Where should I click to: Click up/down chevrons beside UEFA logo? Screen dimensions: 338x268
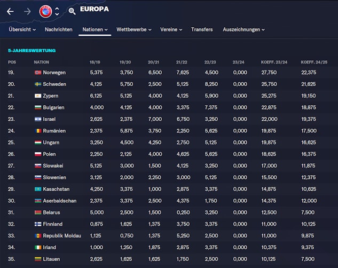click(x=57, y=11)
